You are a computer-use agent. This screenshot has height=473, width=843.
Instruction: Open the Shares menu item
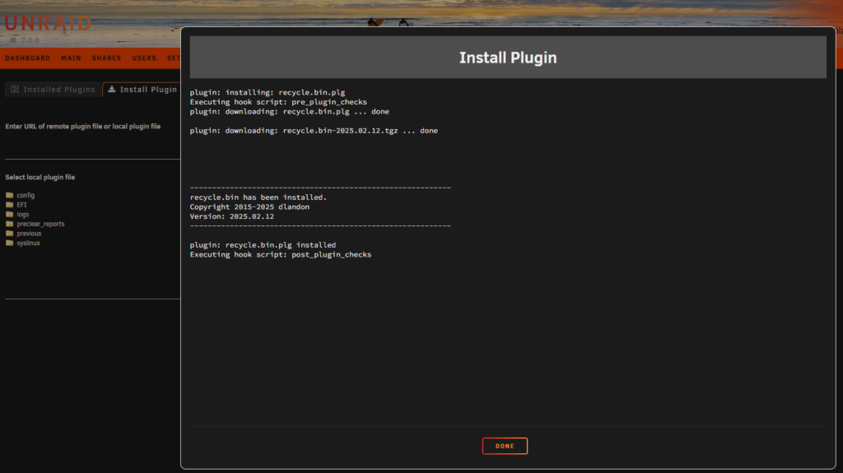point(106,58)
